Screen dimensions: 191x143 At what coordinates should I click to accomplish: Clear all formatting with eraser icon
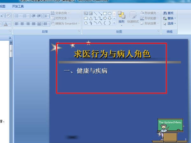[8, 16]
